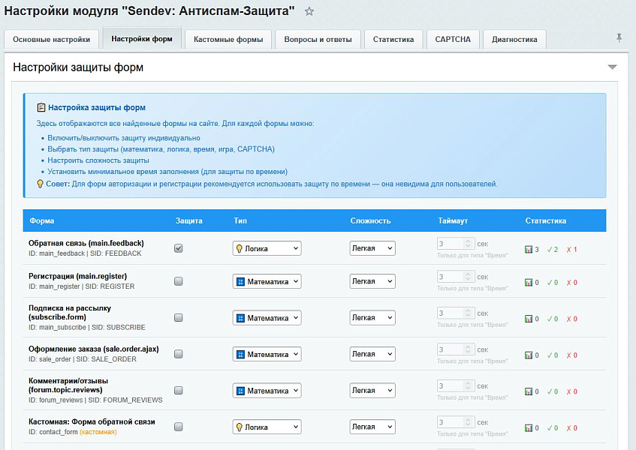
Task: Open Тип dropdown for Кастомная: Форма обратной связи
Action: click(267, 427)
